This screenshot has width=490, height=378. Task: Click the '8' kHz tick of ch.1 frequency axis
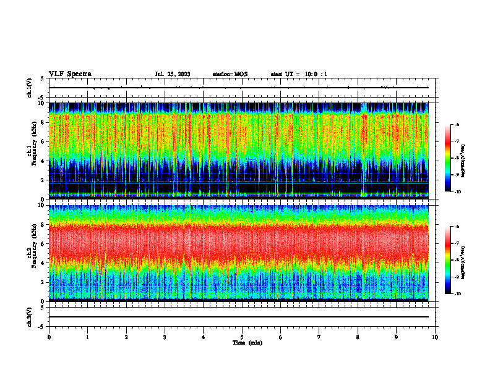pos(43,122)
